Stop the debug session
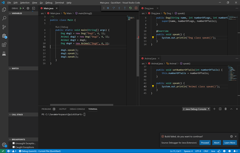The height and width of the screenshot is (153, 240). (136, 8)
